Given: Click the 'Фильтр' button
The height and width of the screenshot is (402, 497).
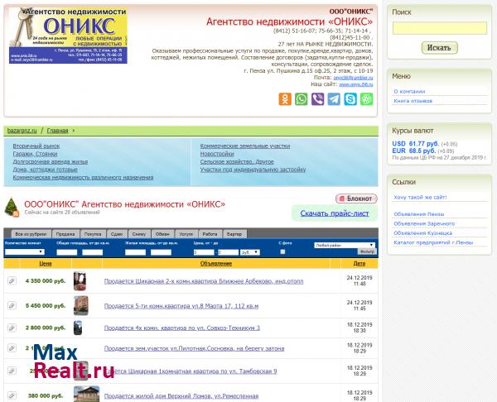Looking at the screenshot, I should [x=367, y=251].
